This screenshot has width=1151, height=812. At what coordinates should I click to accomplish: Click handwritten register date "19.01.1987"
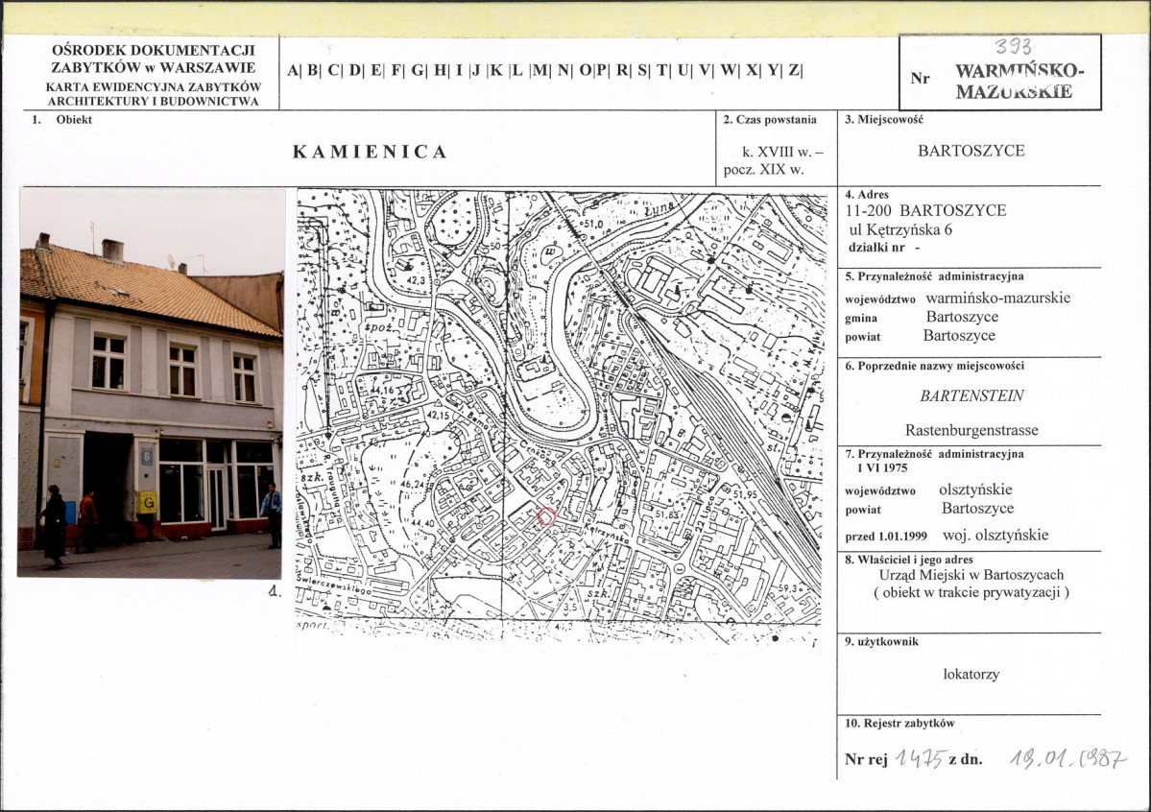[x=1067, y=757]
